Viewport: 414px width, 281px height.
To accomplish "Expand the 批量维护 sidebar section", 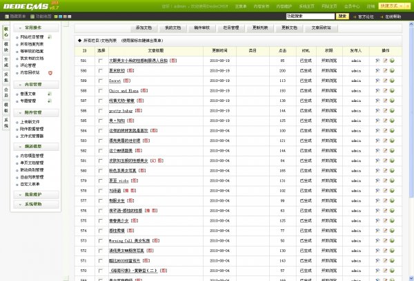I will tap(36, 194).
